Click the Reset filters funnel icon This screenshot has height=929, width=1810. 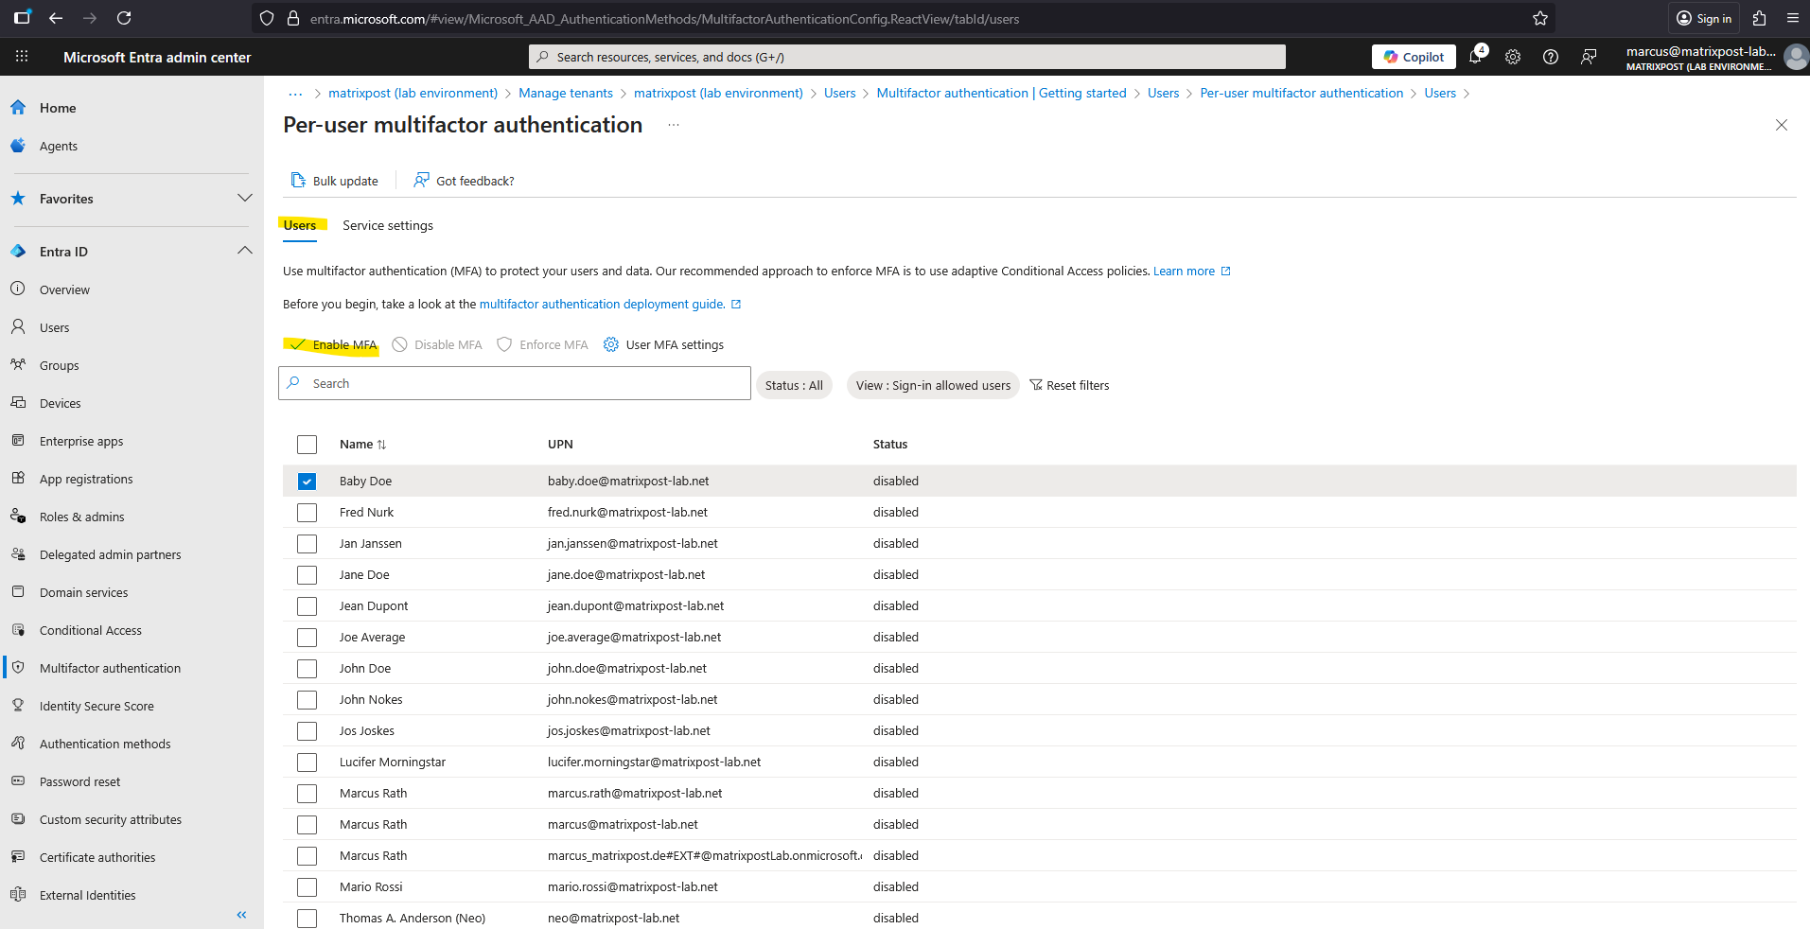(x=1036, y=385)
